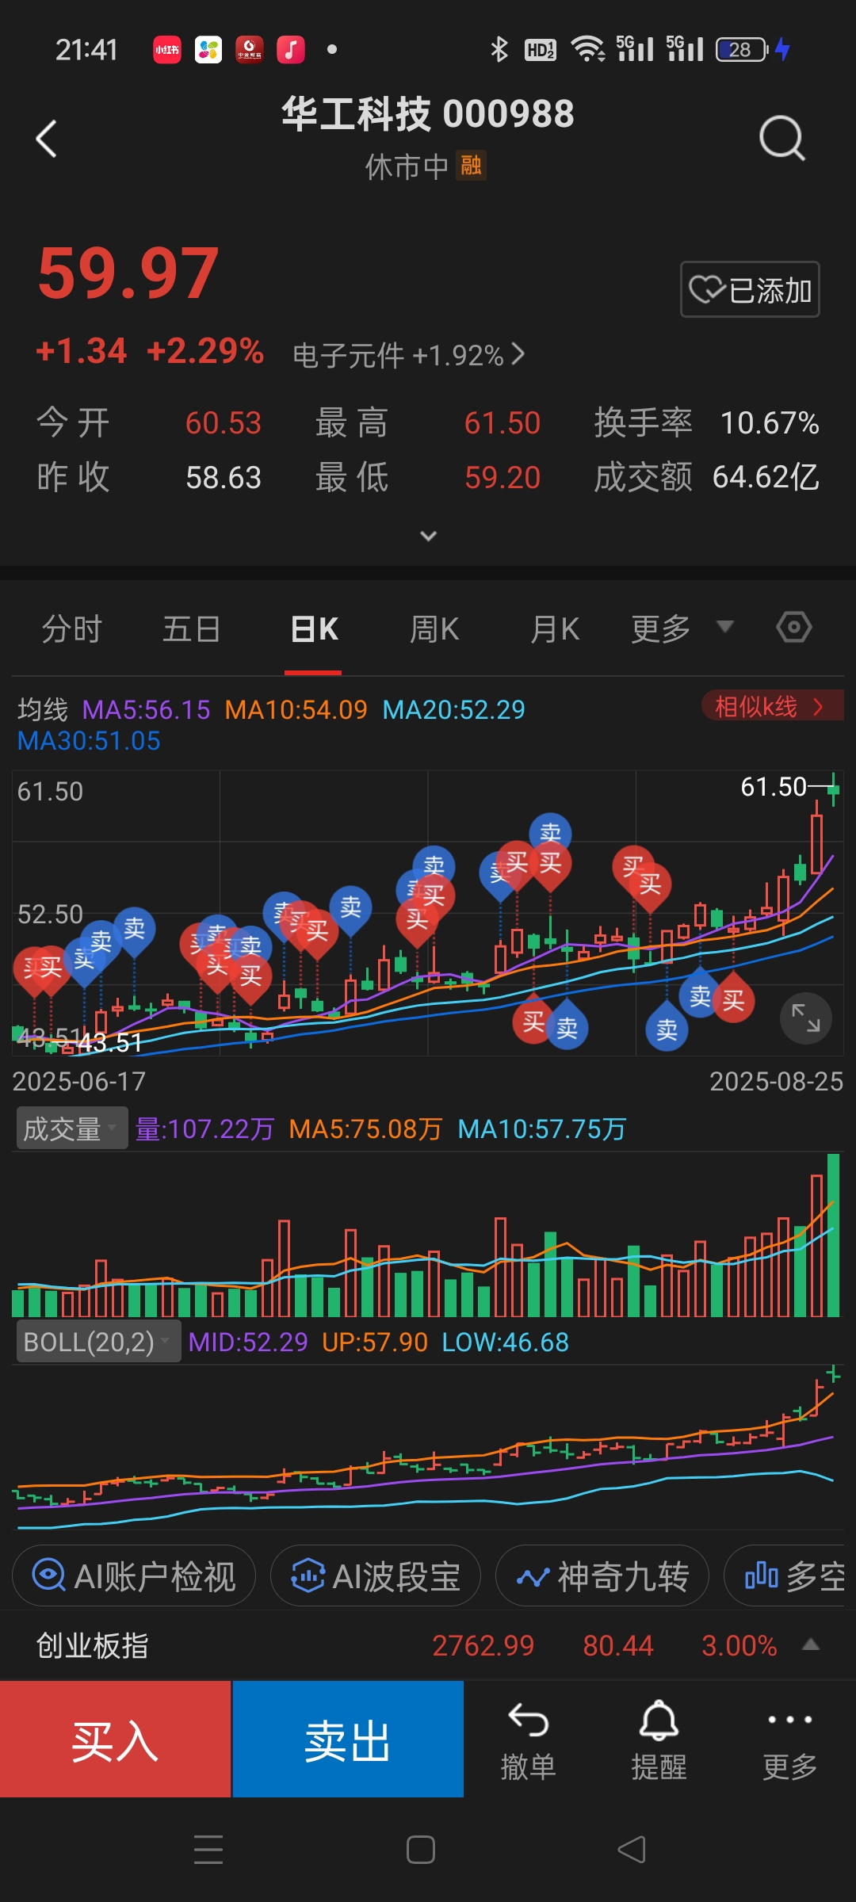Viewport: 856px width, 1902px height.
Task: Tap the Wi-Fi status bar icon
Action: click(588, 49)
